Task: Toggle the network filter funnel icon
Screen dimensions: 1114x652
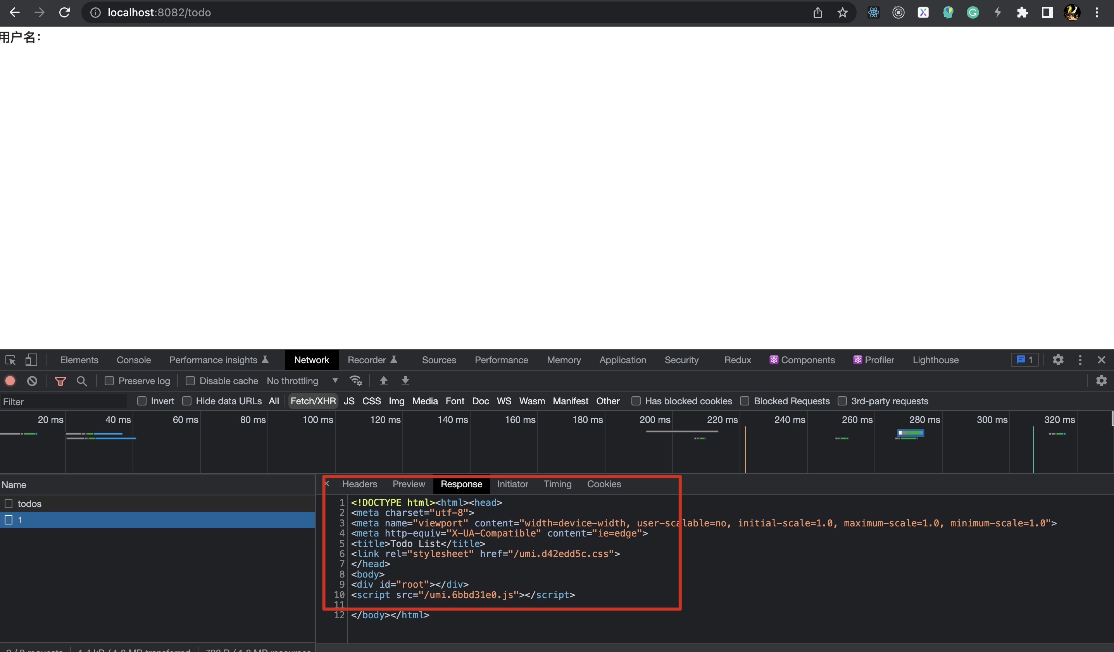Action: click(x=60, y=381)
